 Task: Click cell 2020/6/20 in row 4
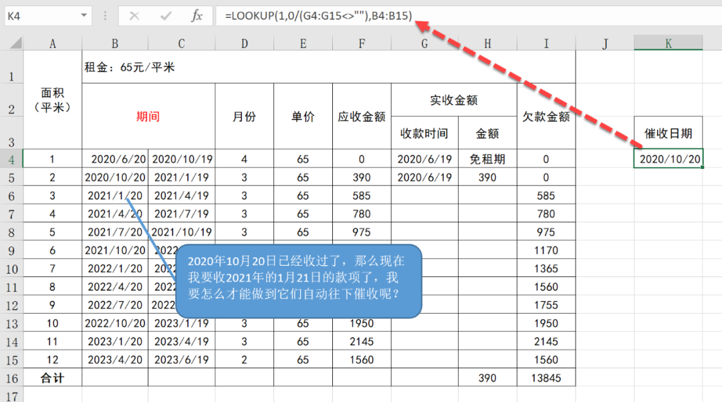click(x=115, y=159)
